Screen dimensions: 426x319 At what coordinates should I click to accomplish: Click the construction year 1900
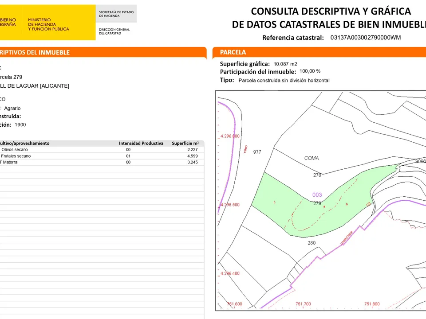click(x=20, y=125)
